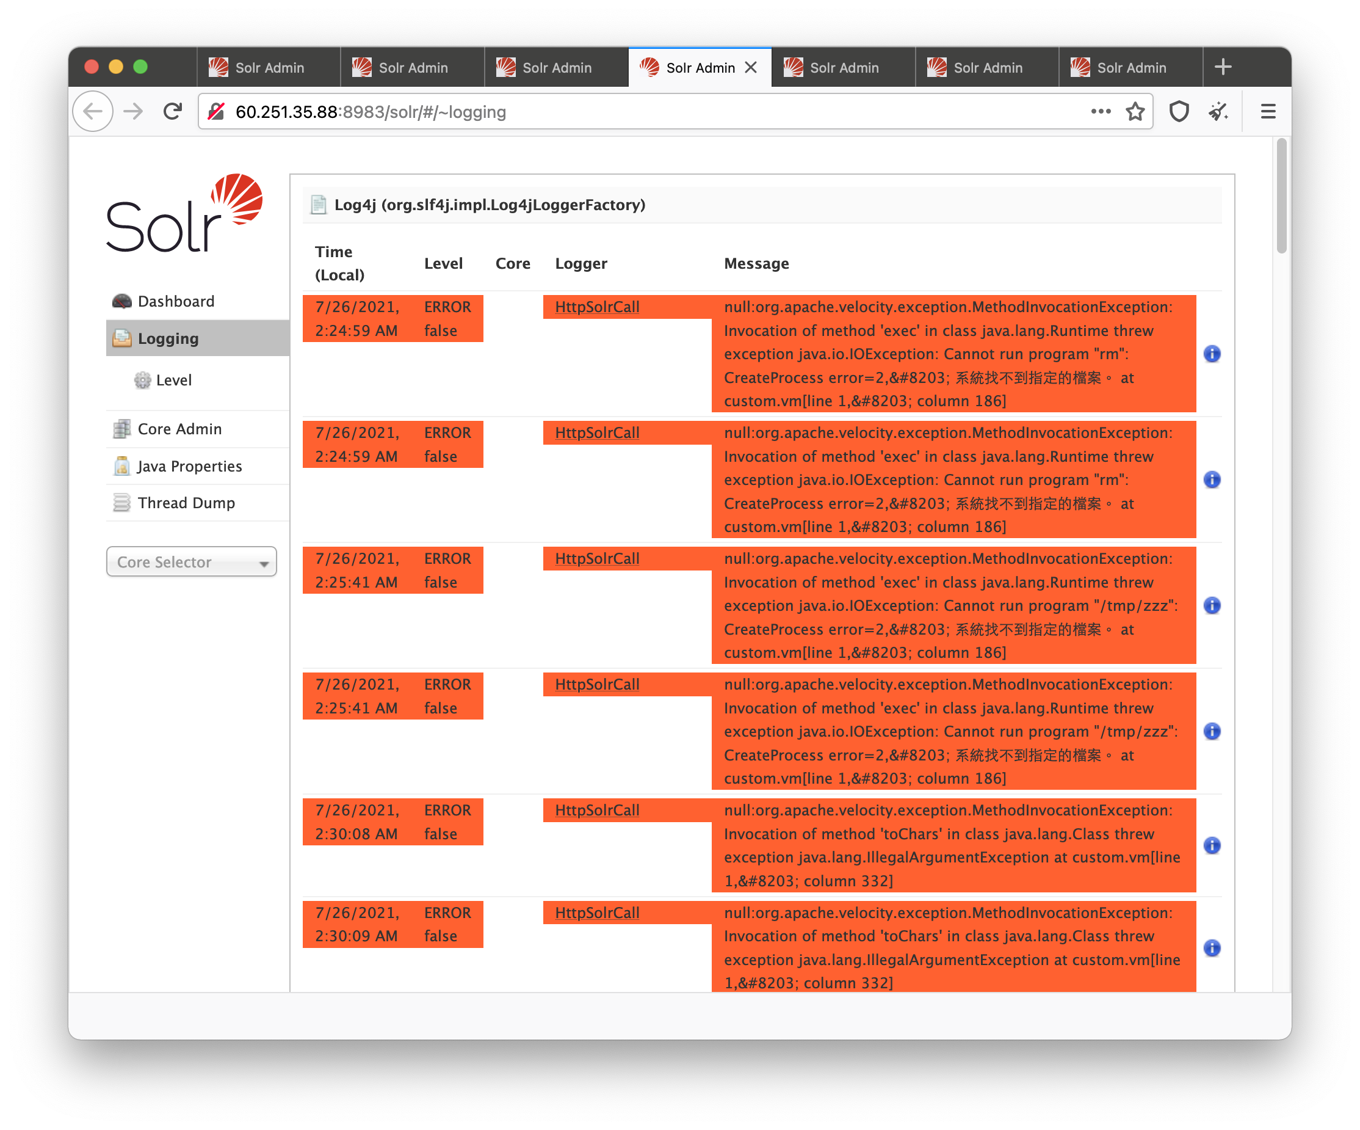
Task: Click the Log4j LoggerFactory heading text
Action: click(490, 205)
